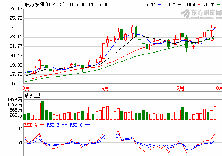
Task: Click the 10PM legend label
Action: (x=170, y=5)
